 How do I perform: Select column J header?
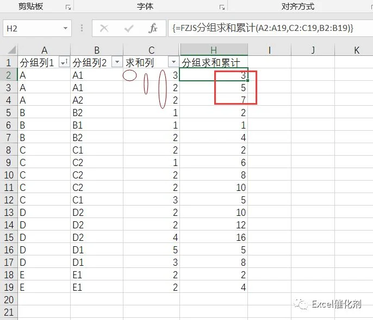click(313, 50)
